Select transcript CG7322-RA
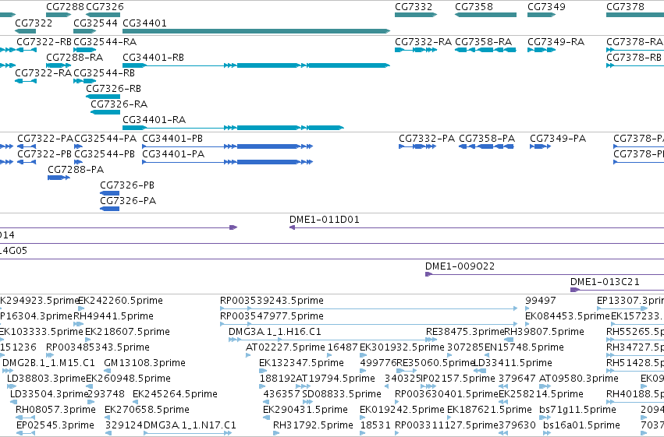The image size is (664, 437). 26,81
